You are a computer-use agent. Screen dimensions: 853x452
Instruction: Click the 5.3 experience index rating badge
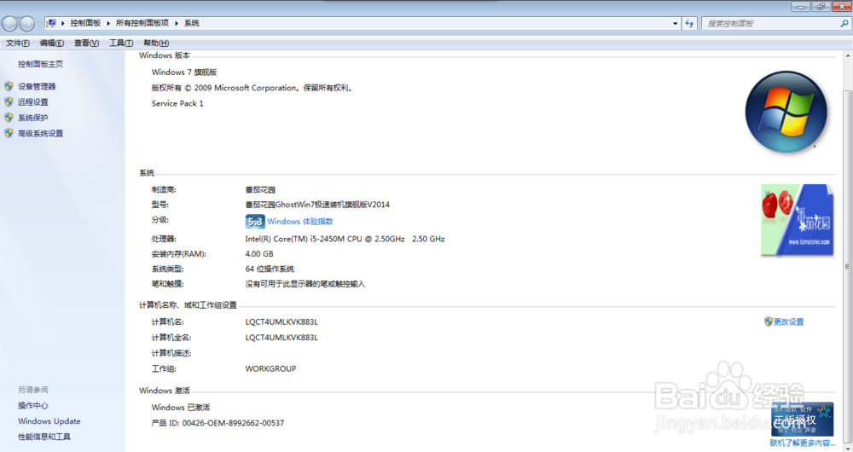(x=254, y=222)
